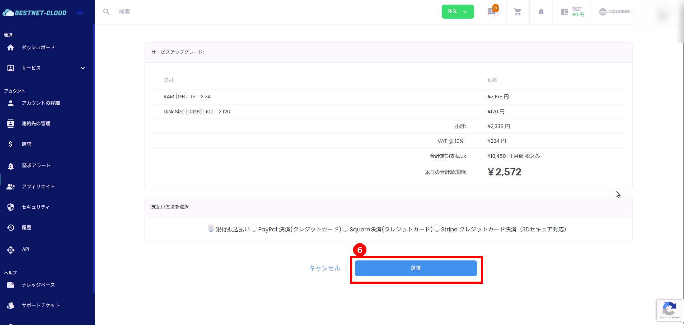Click the reCAPTCHA badge

coord(669,310)
